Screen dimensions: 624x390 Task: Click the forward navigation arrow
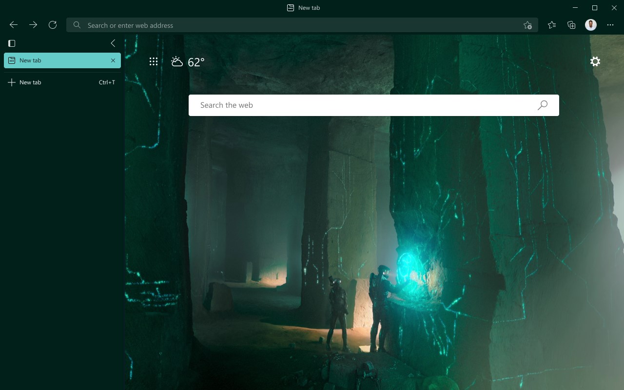coord(33,25)
